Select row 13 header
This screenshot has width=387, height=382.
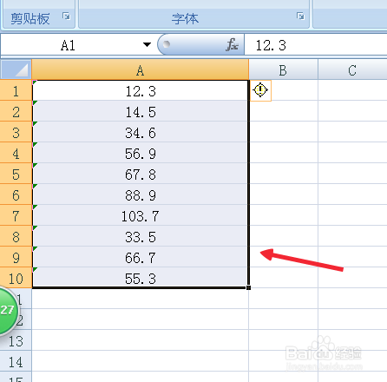[x=16, y=340]
